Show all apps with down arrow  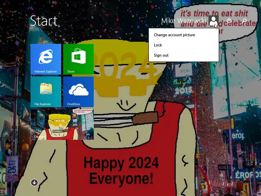tap(34, 182)
